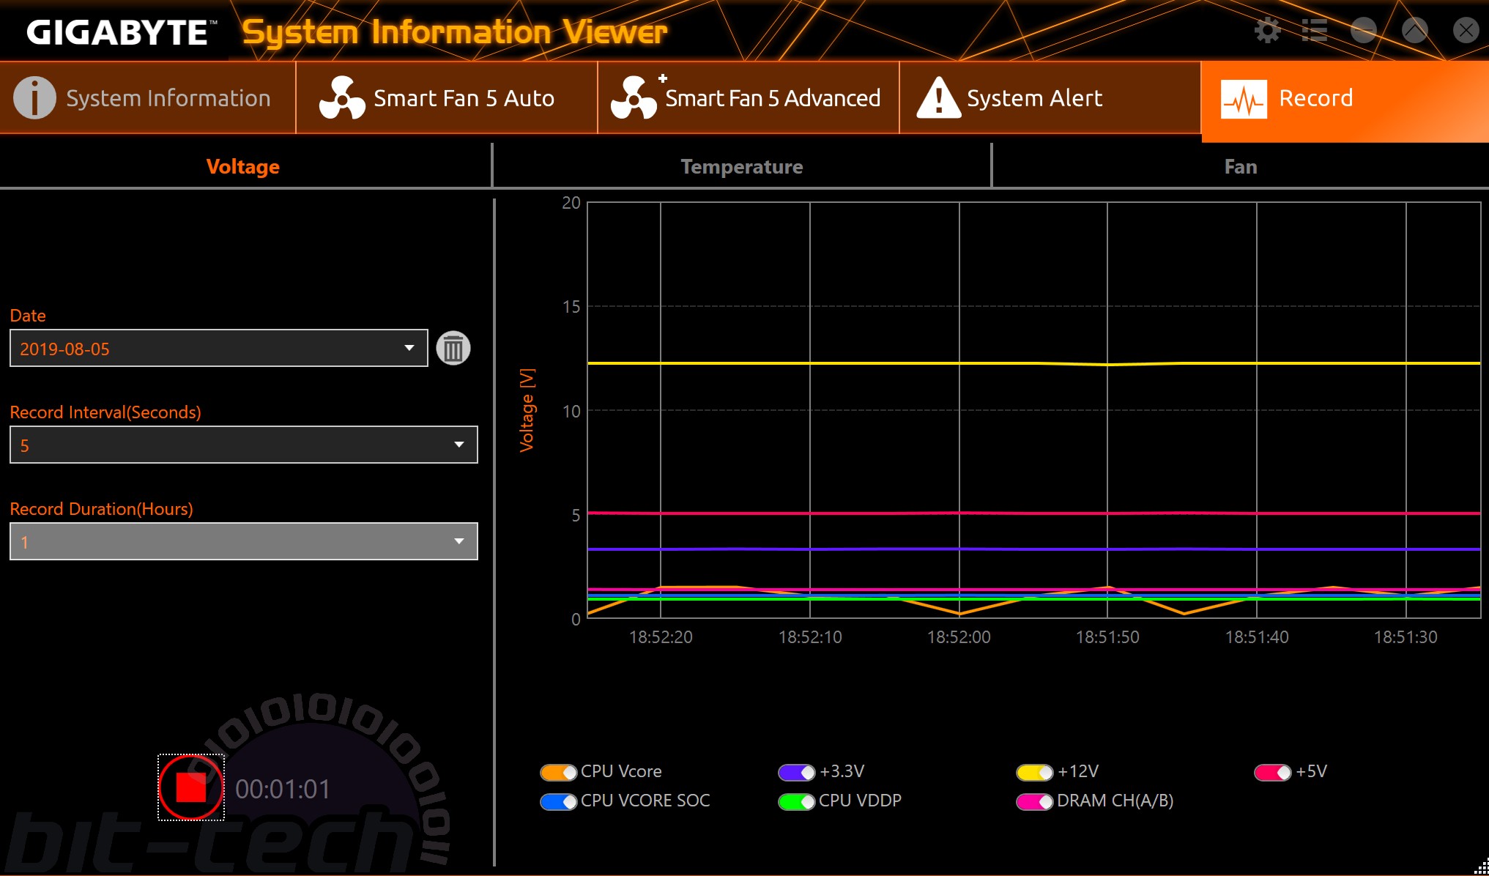The image size is (1489, 876).
Task: Switch to the Fan sub-tab
Action: point(1241,166)
